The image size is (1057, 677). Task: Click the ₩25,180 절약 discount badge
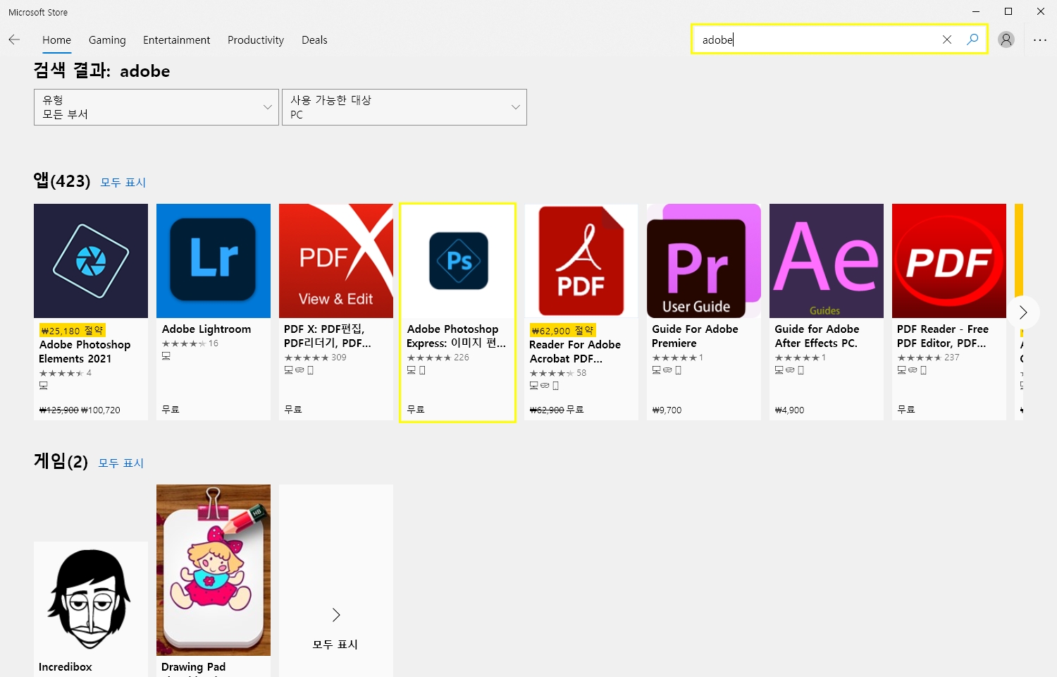(73, 330)
